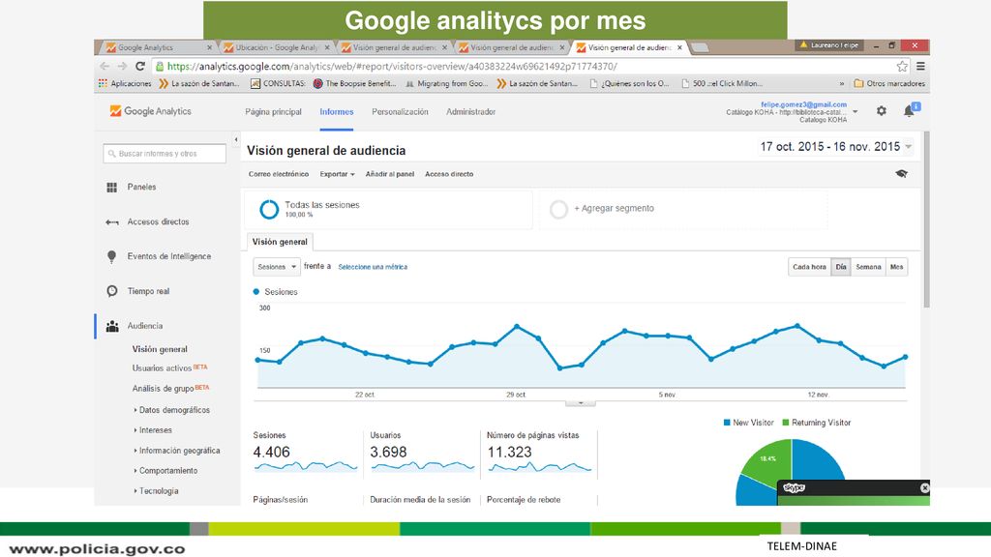
Task: Click the Todas las sesiones circle
Action: pyautogui.click(x=269, y=209)
